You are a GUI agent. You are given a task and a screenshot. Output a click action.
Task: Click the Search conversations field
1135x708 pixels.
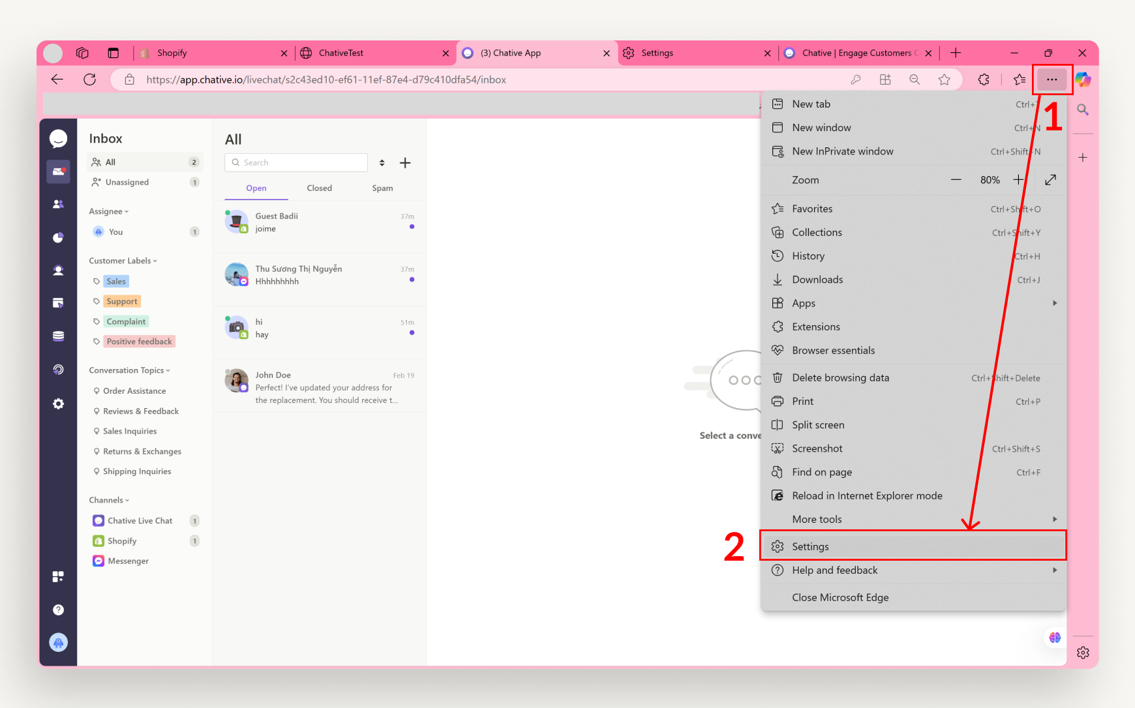(295, 162)
